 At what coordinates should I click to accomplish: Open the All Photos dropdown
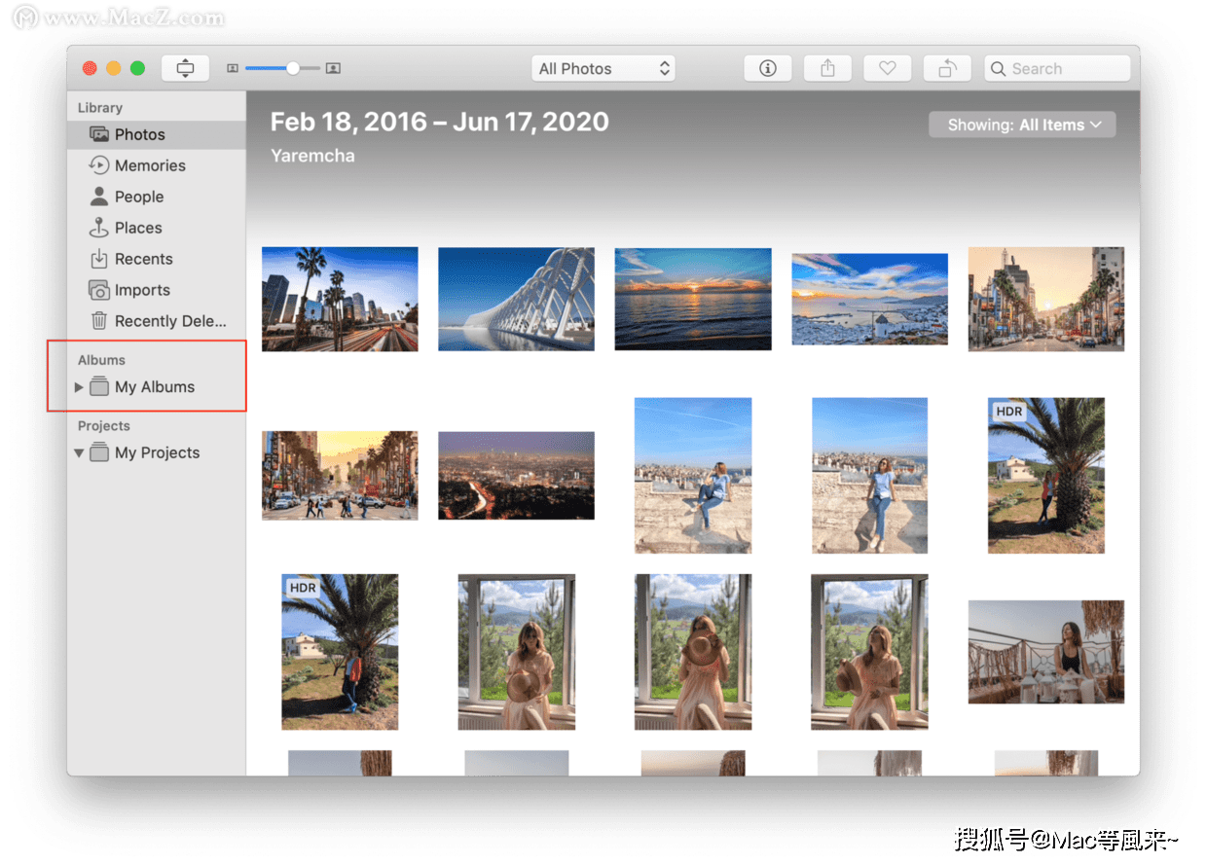click(603, 68)
